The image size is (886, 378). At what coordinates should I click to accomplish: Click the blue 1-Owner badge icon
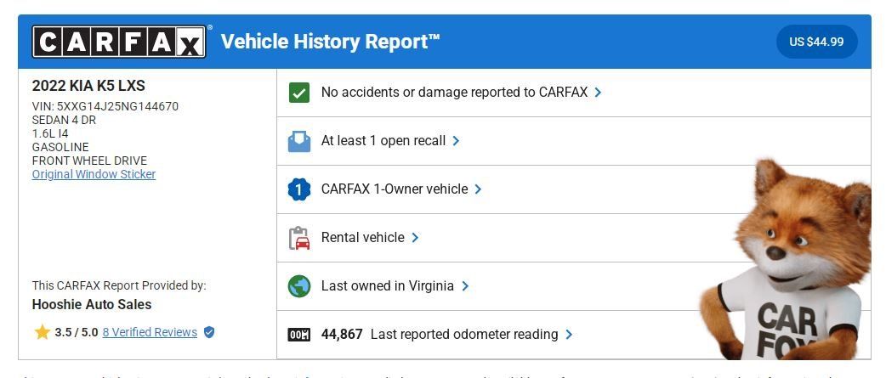coord(299,189)
